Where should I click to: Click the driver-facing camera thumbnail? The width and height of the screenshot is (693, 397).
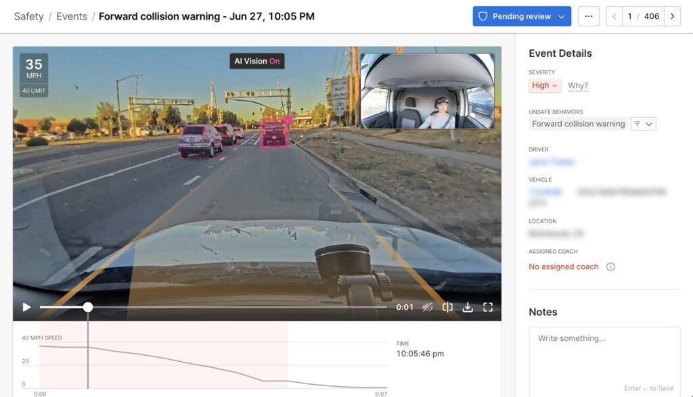(427, 91)
